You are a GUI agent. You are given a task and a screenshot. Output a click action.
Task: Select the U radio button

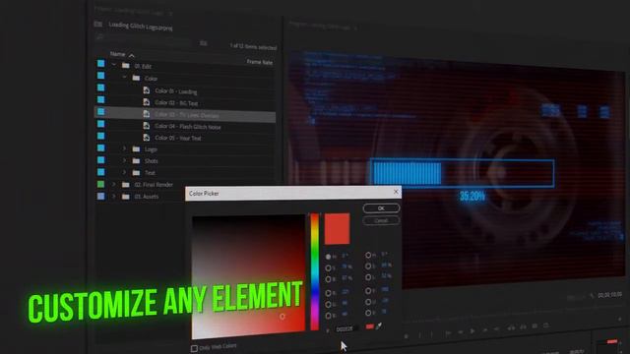point(368,302)
